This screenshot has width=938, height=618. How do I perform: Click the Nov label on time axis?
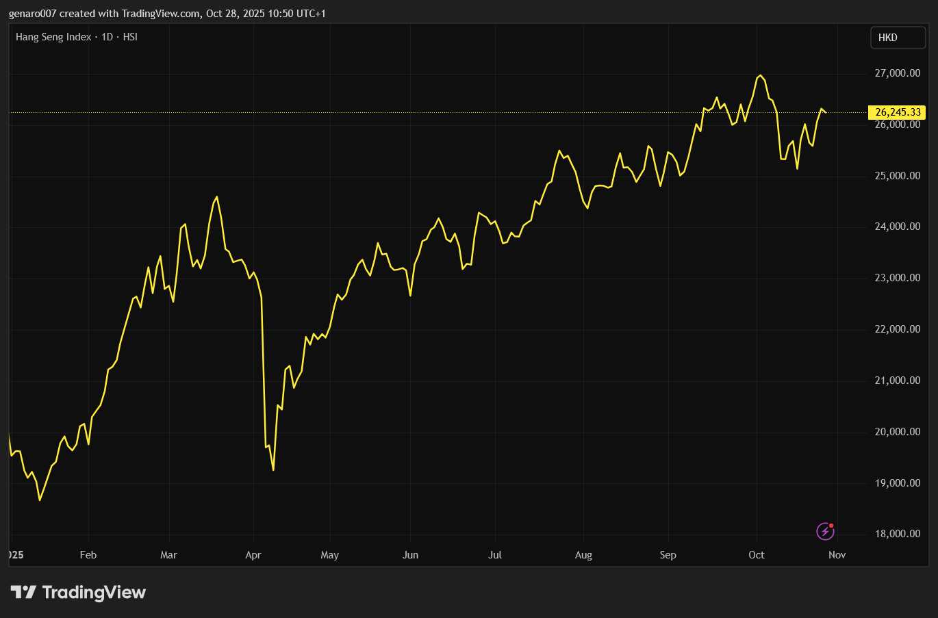837,555
